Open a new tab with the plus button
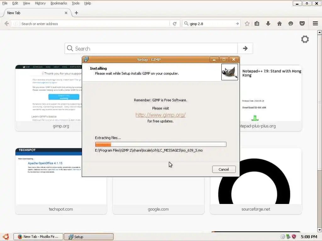Viewport: 322px width, 241px height. pos(76,13)
